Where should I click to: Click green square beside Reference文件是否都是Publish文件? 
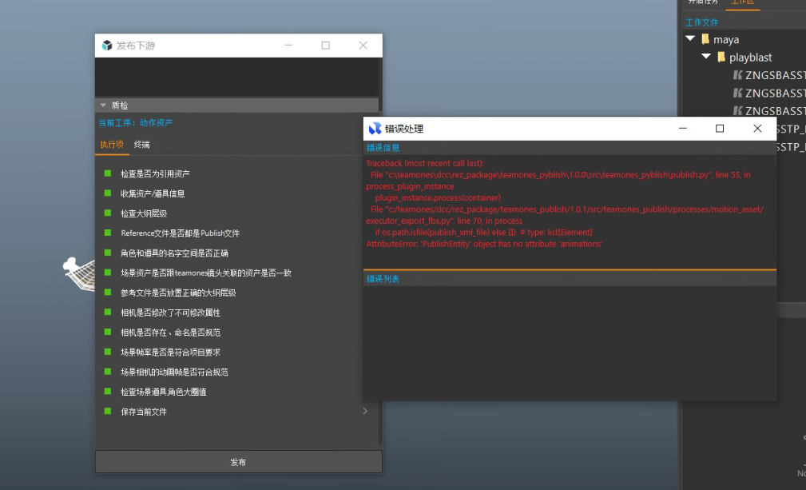coord(107,233)
